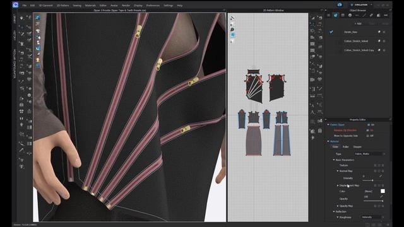Open the Modular Configurator side tab

[x=15, y=63]
